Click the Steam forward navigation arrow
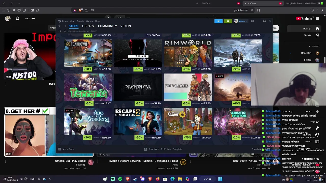 pos(65,26)
